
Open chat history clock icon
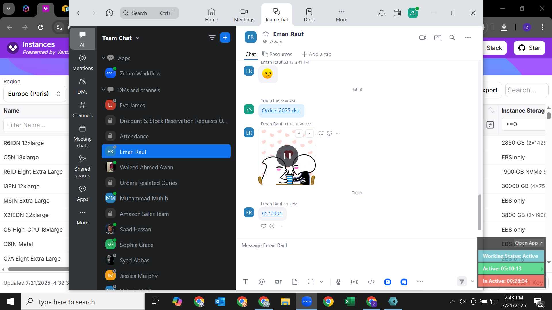click(109, 13)
